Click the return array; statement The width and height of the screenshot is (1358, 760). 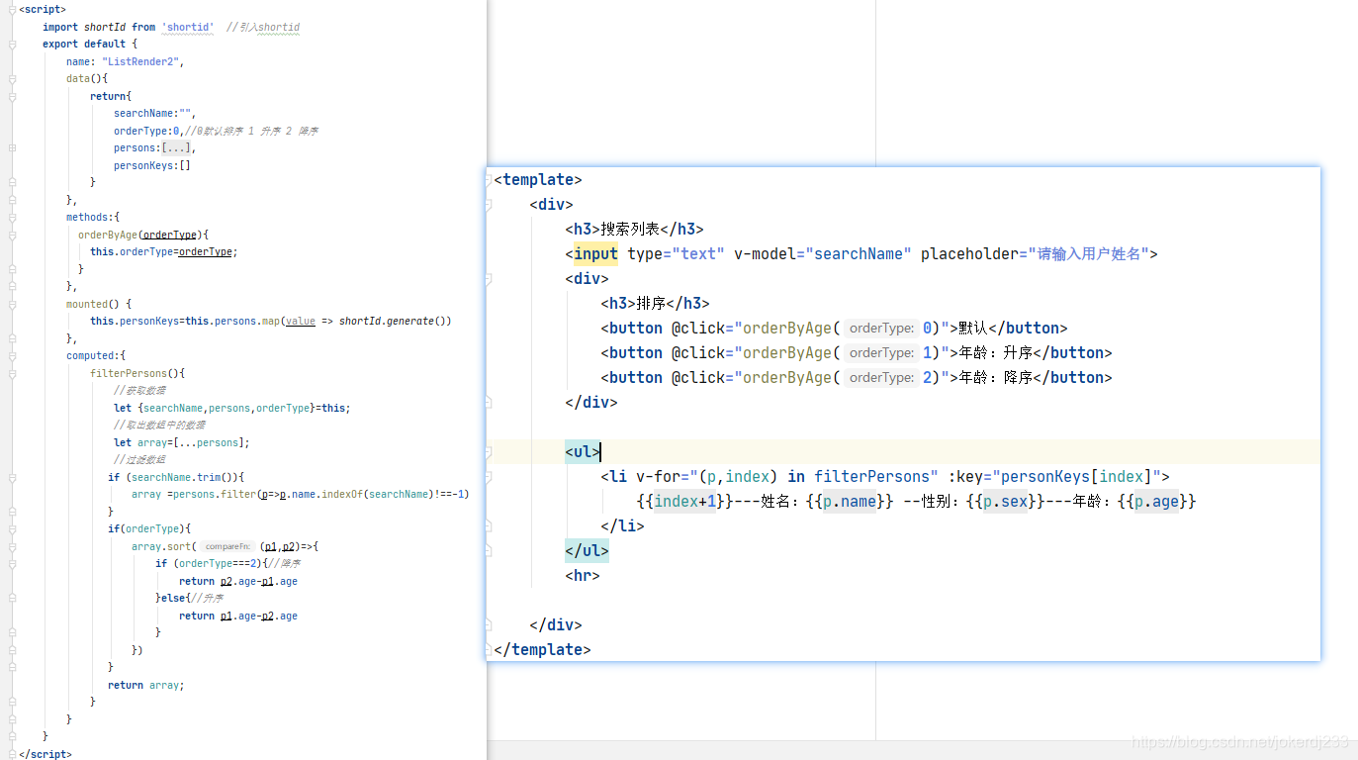[146, 685]
